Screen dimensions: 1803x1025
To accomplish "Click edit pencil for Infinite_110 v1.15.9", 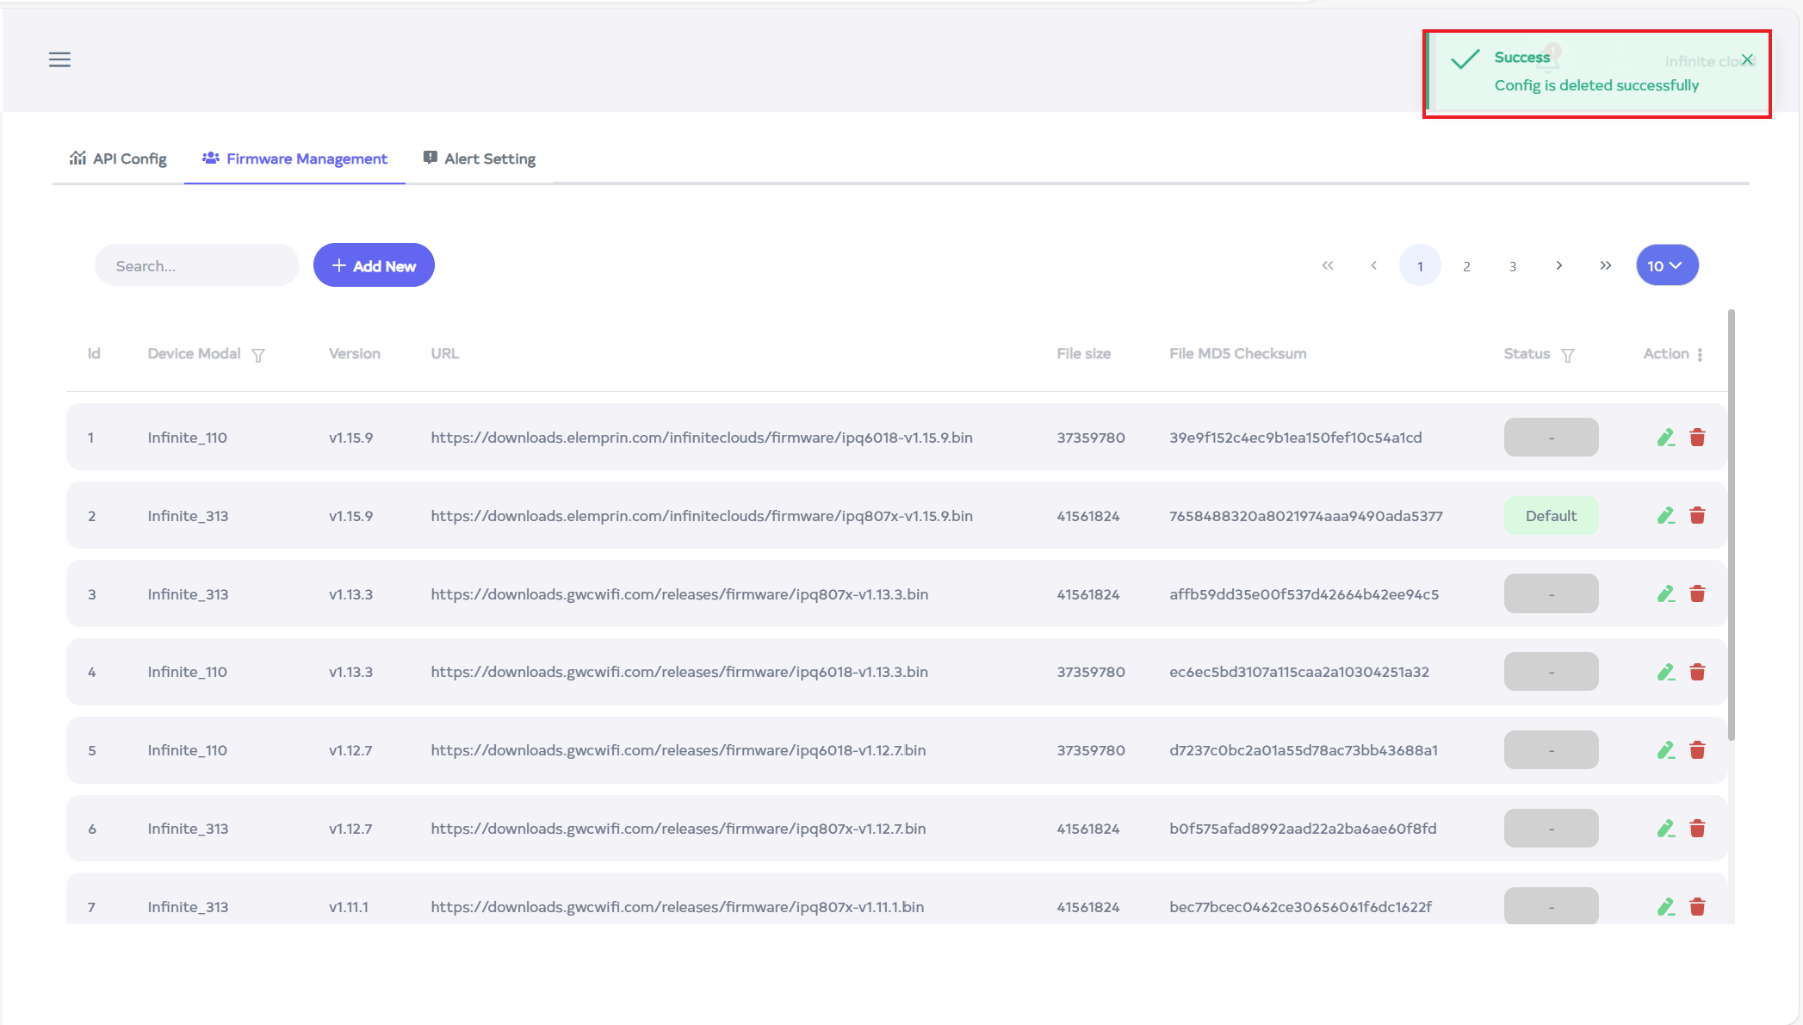I will (x=1665, y=438).
